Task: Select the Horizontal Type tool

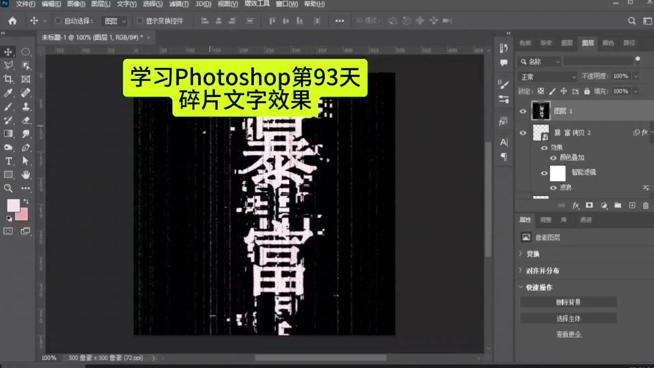Action: pos(8,161)
